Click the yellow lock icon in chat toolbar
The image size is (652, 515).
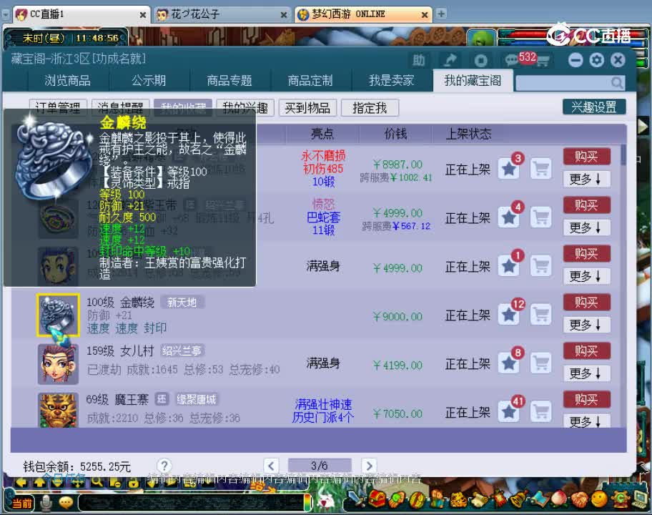tap(133, 483)
